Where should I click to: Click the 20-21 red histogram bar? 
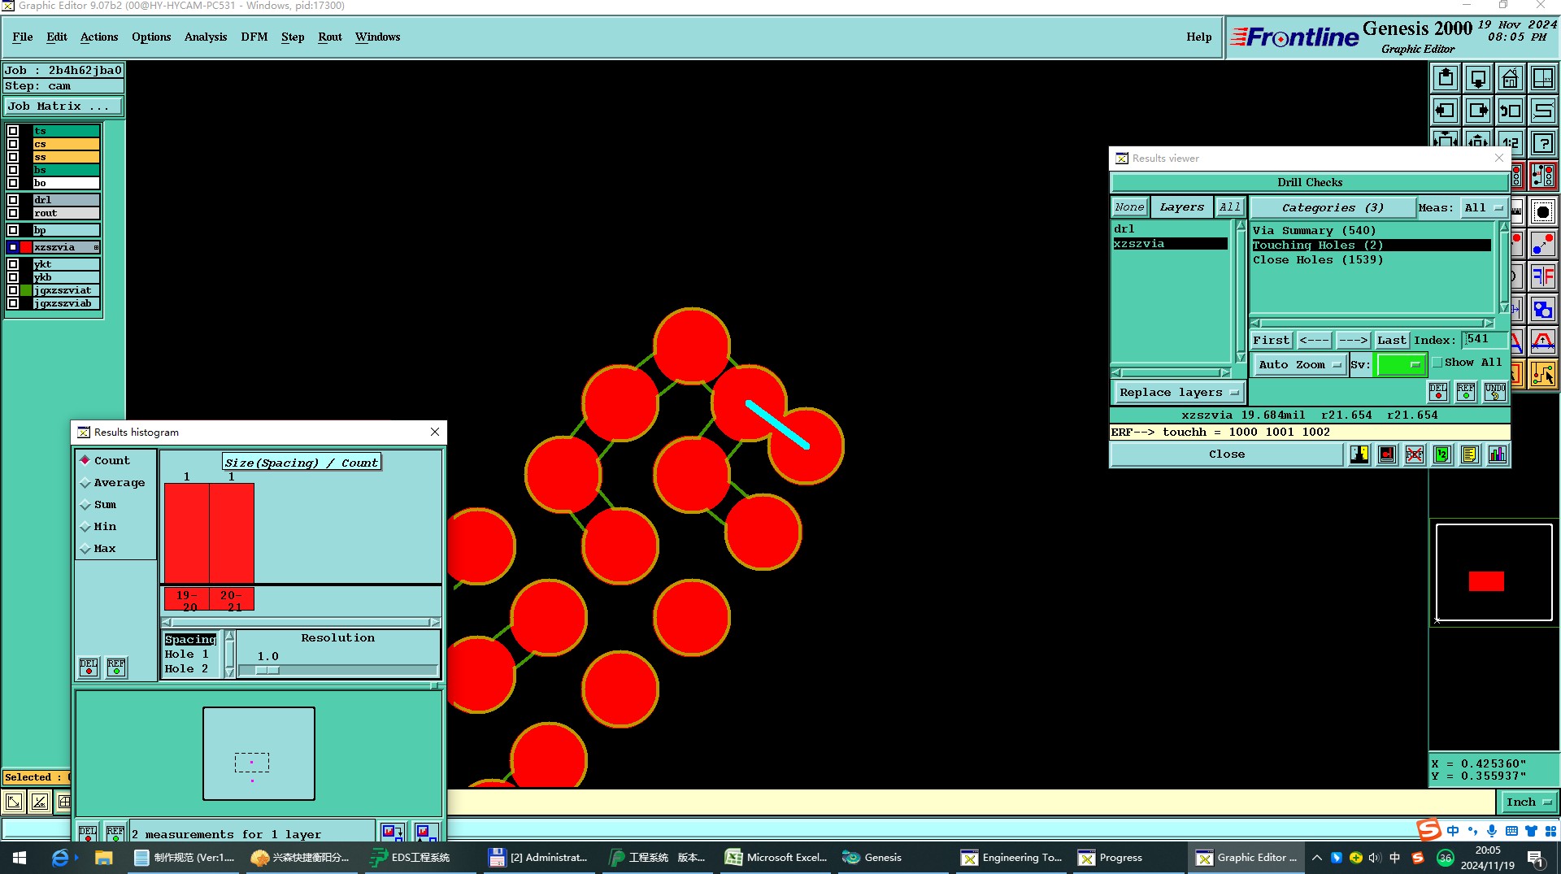pyautogui.click(x=232, y=533)
